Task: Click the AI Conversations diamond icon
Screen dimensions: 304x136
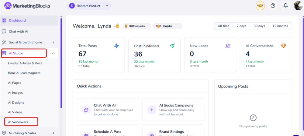Action: click(283, 46)
